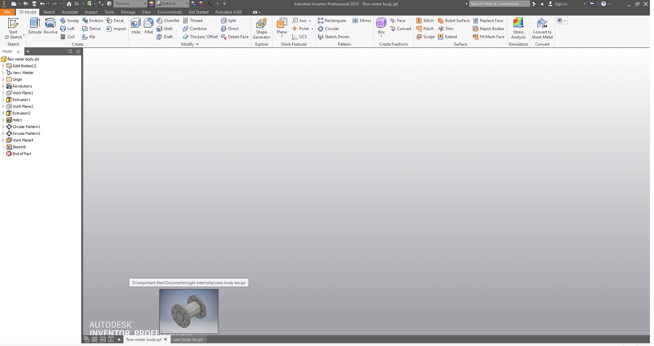The width and height of the screenshot is (654, 346).
Task: Select the Extrude tool
Action: coord(35,27)
